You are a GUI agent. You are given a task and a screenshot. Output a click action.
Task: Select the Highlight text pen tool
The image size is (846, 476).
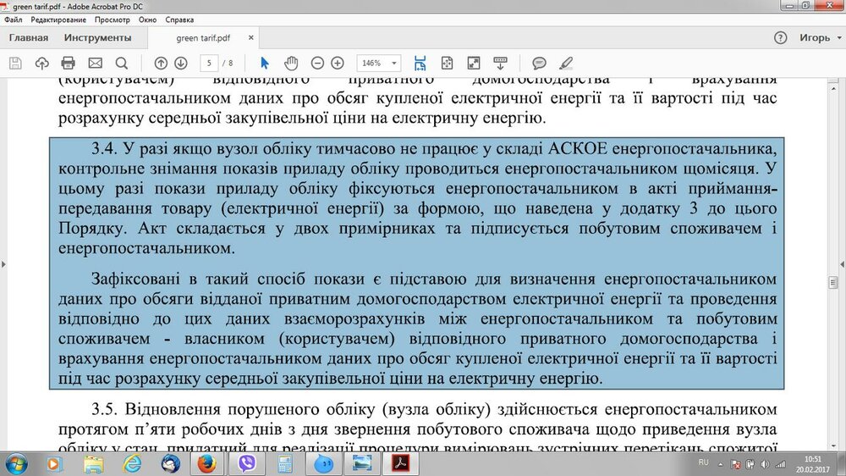565,64
